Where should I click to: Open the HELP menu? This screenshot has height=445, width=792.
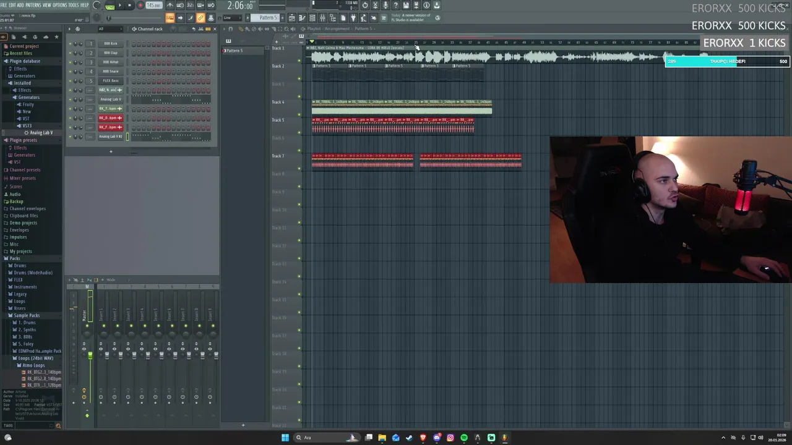pos(84,5)
